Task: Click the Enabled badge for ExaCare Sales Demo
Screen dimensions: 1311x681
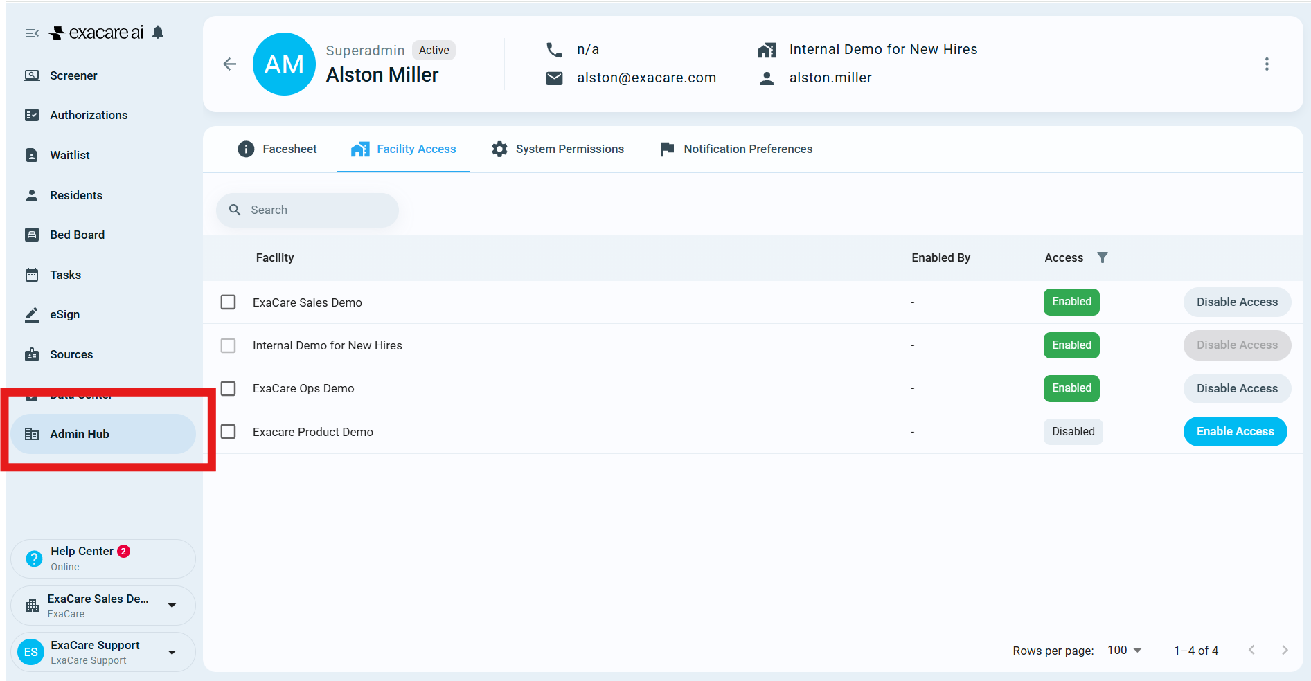Action: [x=1071, y=302]
